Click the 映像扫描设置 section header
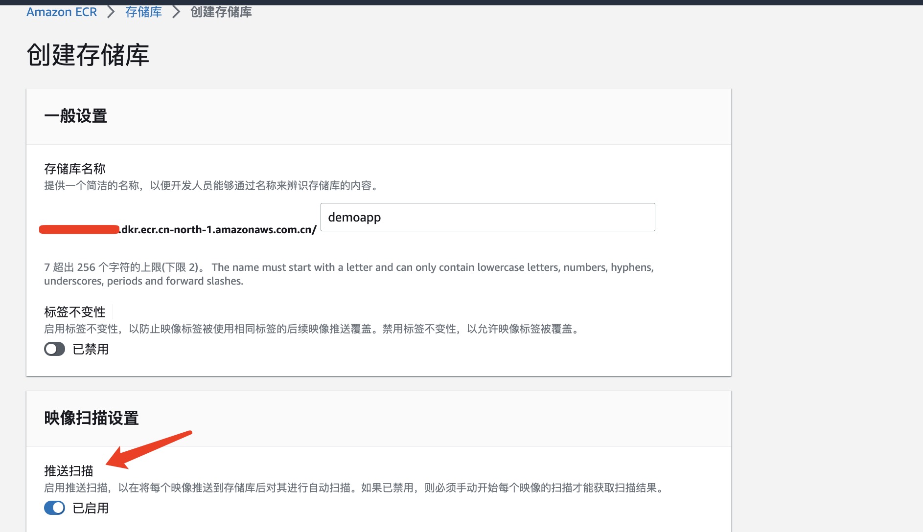Image resolution: width=923 pixels, height=532 pixels. [x=91, y=418]
